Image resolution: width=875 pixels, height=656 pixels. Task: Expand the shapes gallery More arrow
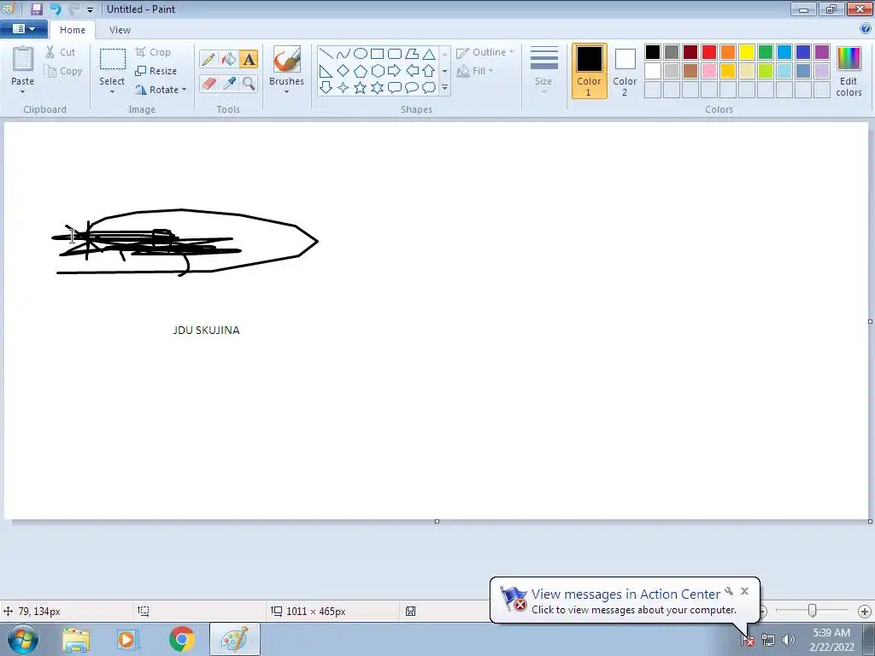(x=444, y=88)
